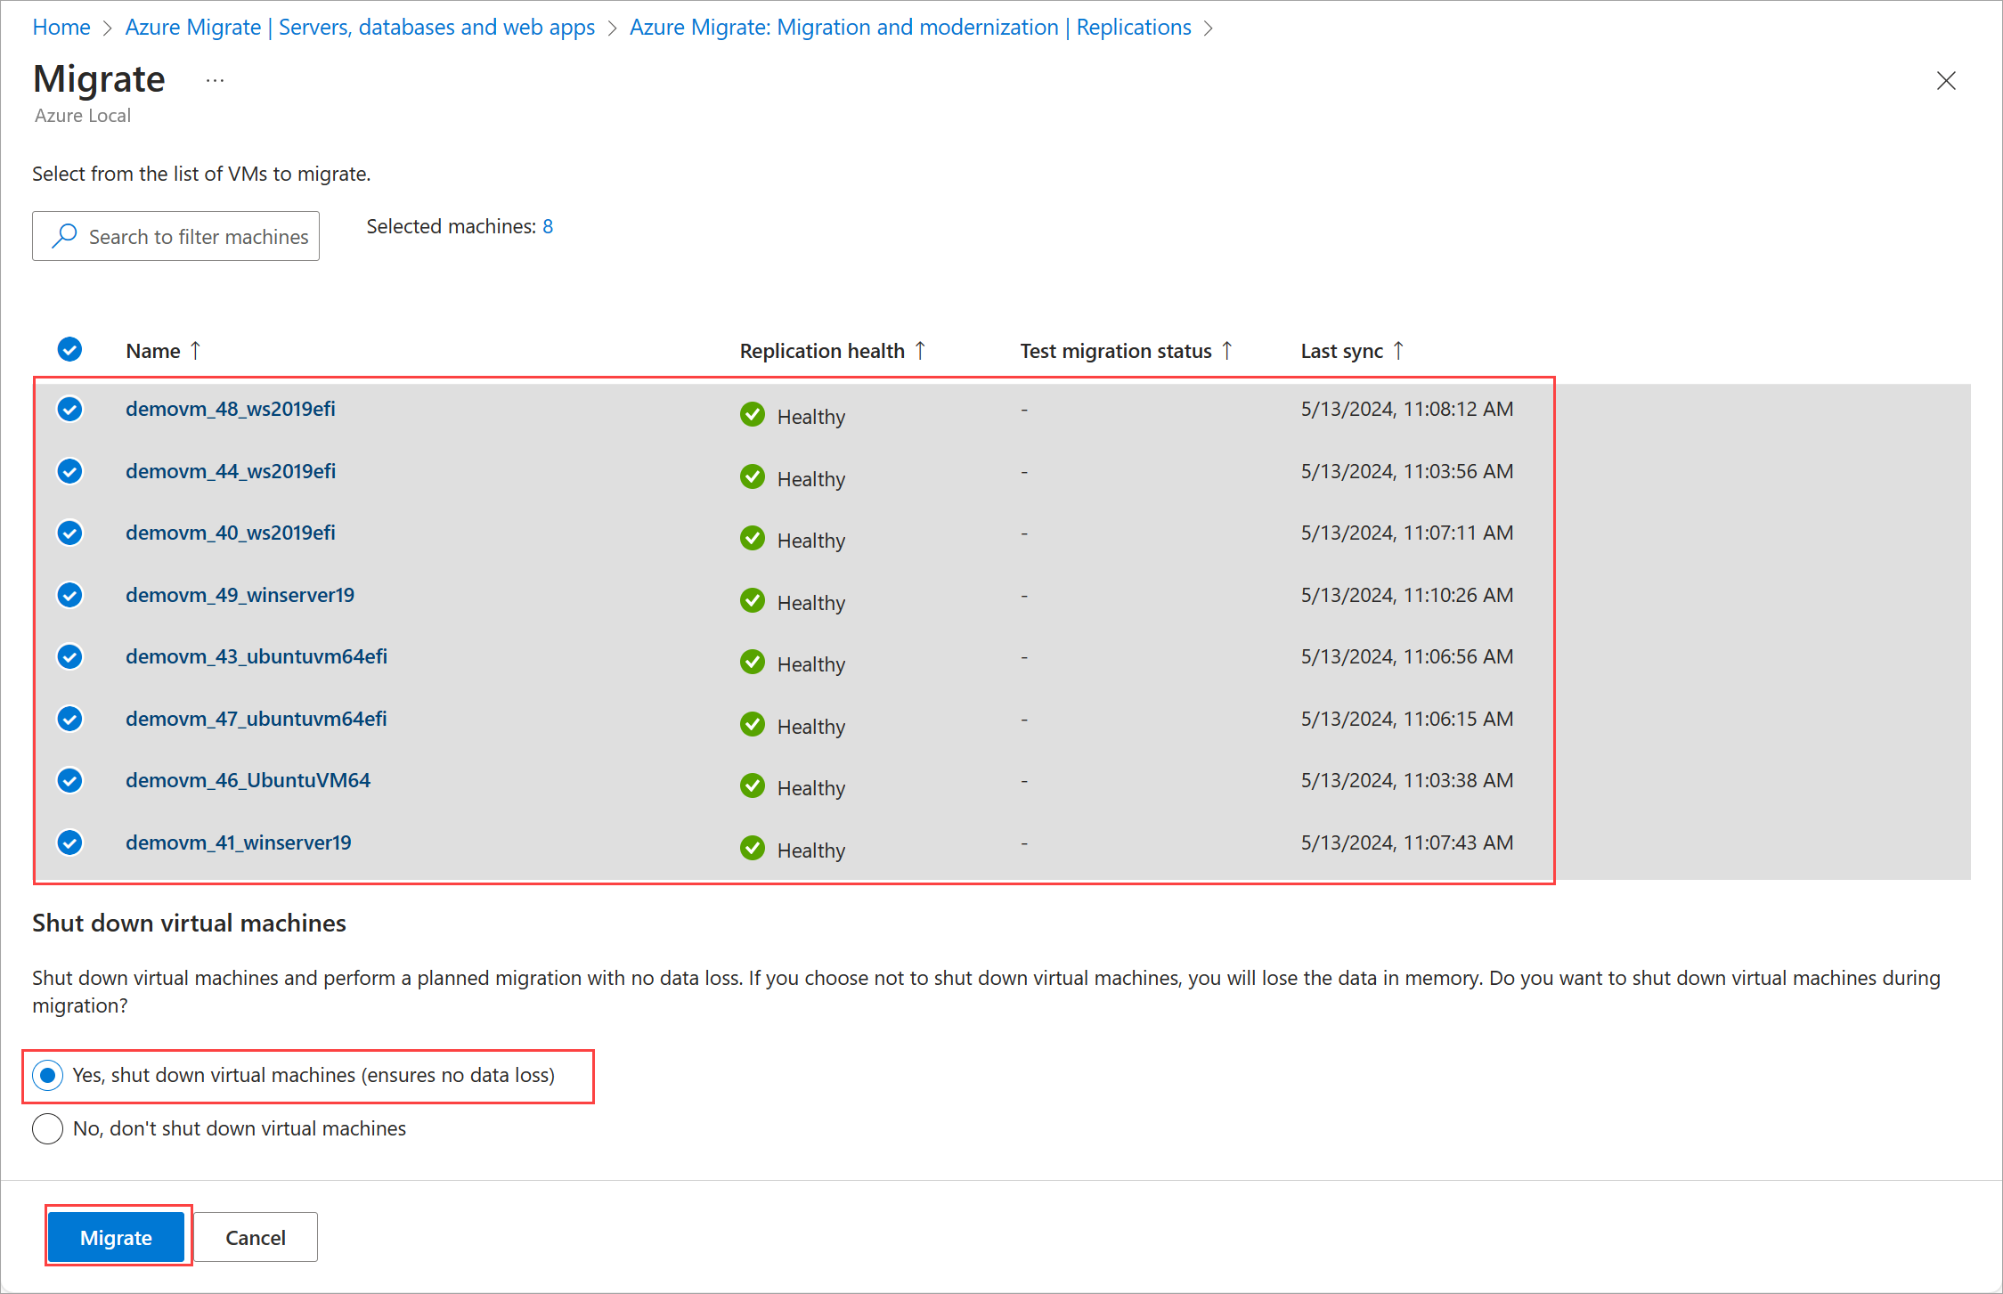Image resolution: width=2003 pixels, height=1294 pixels.
Task: Cancel the migration dialog
Action: click(256, 1237)
